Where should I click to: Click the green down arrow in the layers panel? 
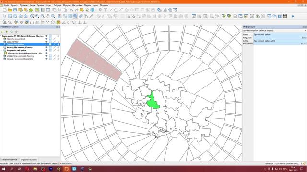pos(2,32)
